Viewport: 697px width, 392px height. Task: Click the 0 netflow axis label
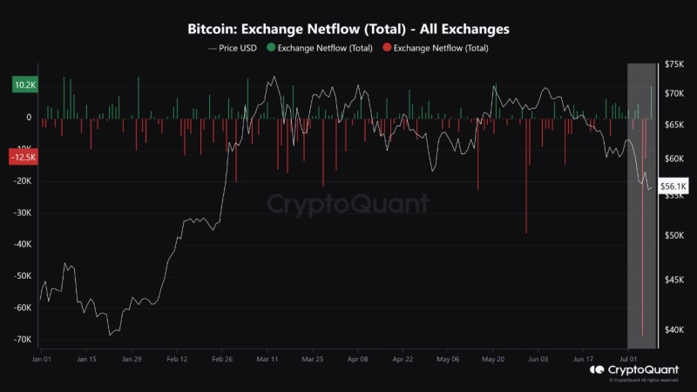(28, 118)
